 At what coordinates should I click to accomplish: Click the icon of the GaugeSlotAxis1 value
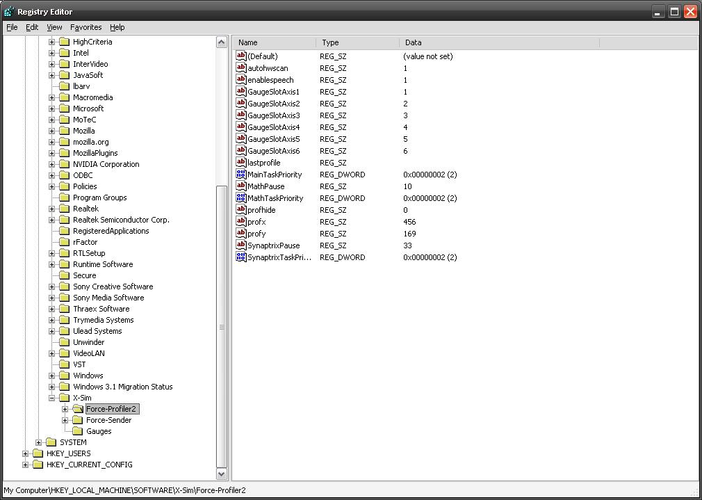point(241,92)
